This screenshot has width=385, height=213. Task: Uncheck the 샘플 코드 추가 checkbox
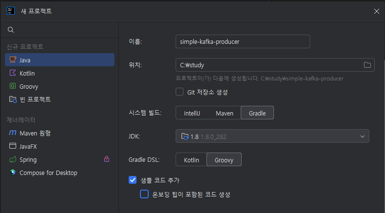133,180
